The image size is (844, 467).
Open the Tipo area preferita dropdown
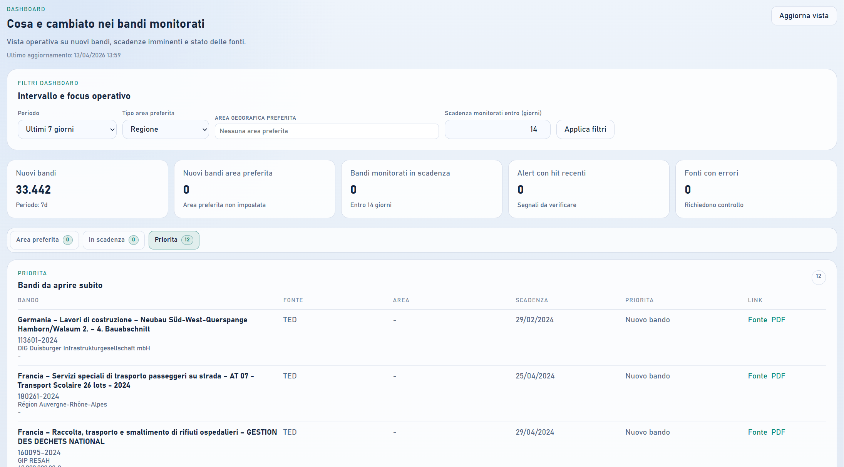[165, 129]
